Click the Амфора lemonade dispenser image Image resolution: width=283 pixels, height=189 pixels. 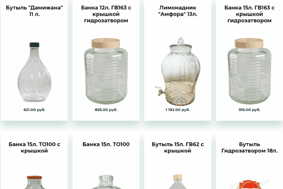coord(178,71)
